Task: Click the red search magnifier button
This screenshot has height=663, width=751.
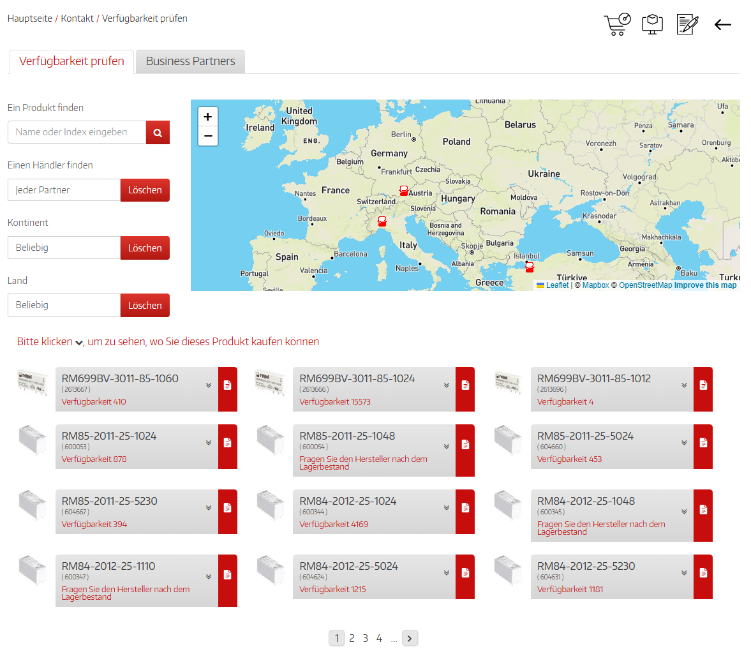Action: tap(158, 133)
